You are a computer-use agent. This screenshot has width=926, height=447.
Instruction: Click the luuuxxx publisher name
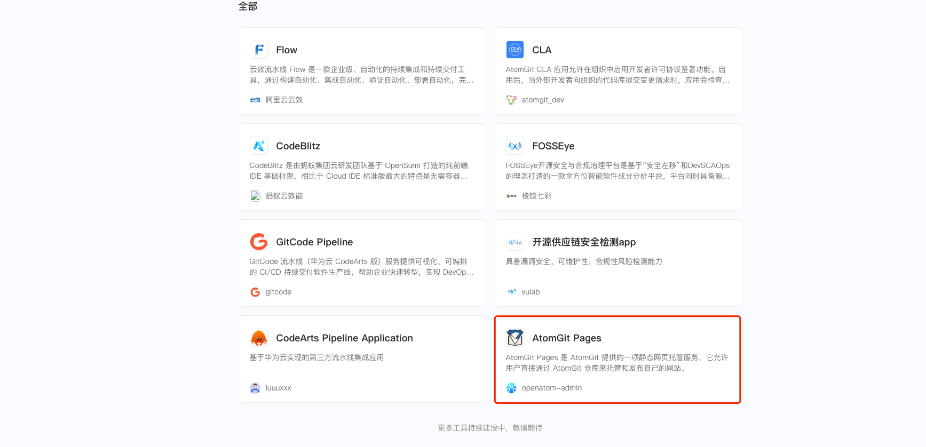tap(278, 388)
